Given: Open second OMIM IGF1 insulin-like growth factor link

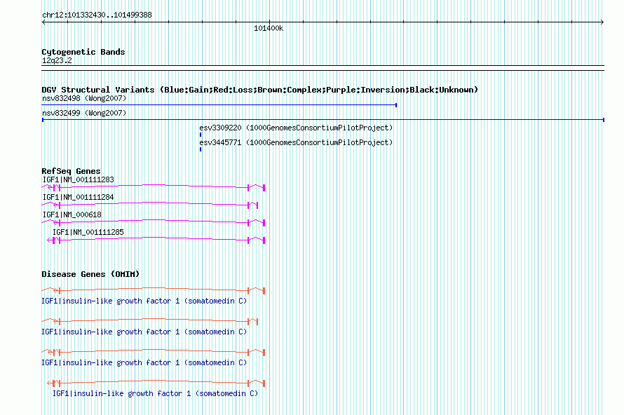Looking at the screenshot, I should tap(144, 332).
